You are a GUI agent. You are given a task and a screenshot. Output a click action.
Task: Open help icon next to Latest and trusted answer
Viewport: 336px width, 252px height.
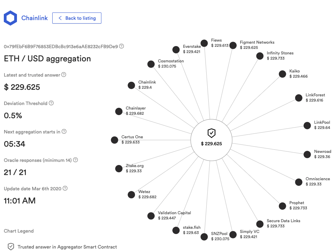point(64,75)
